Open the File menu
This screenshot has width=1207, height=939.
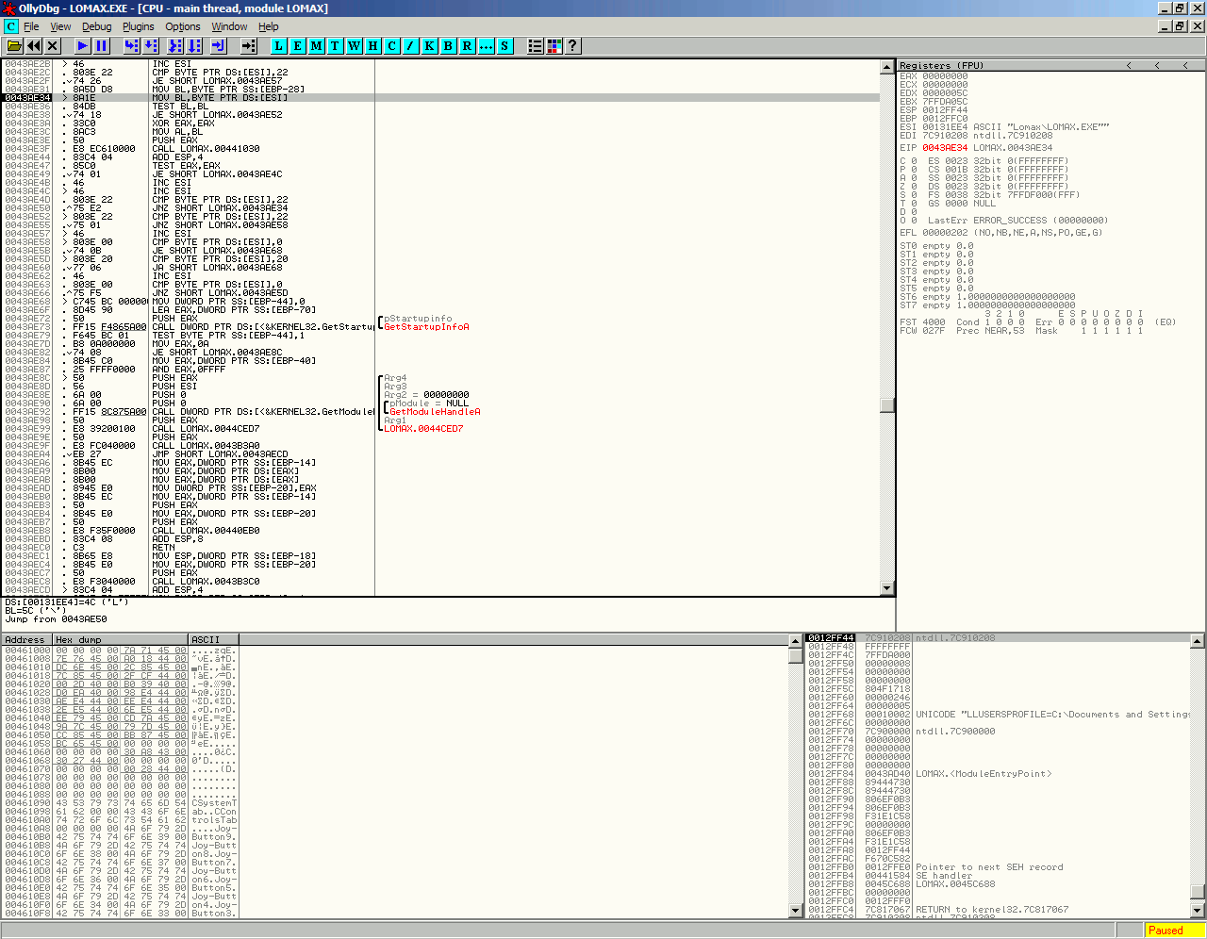tap(31, 26)
